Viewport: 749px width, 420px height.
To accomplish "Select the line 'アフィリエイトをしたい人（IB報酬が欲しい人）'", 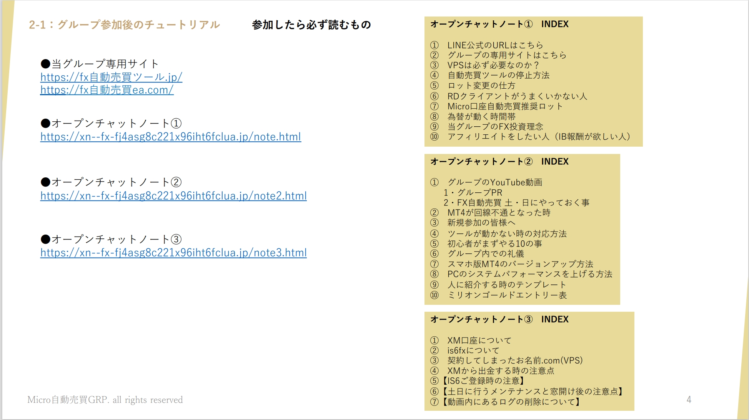I will point(539,136).
